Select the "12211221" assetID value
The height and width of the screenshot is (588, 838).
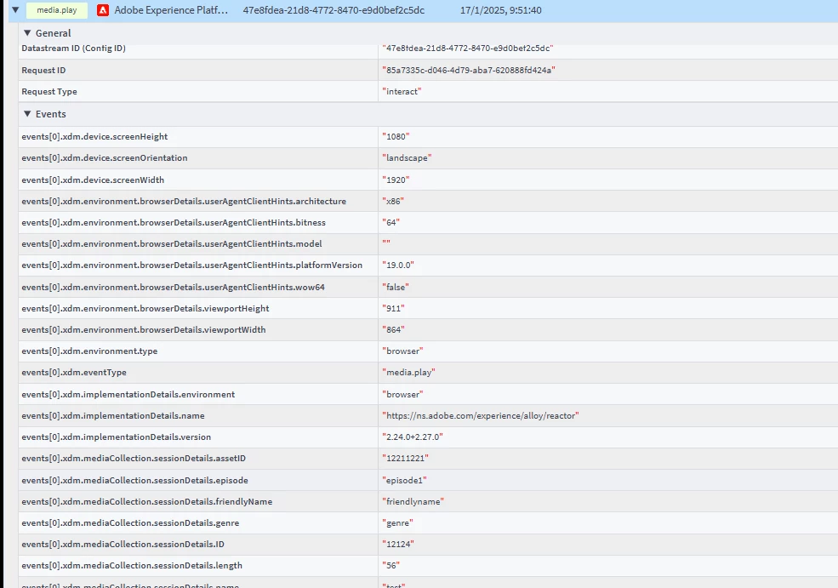[x=405, y=459]
